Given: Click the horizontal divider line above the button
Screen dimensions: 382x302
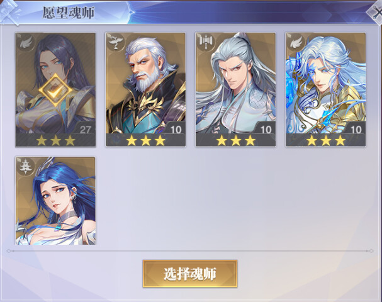Looking at the screenshot, I should coord(190,250).
